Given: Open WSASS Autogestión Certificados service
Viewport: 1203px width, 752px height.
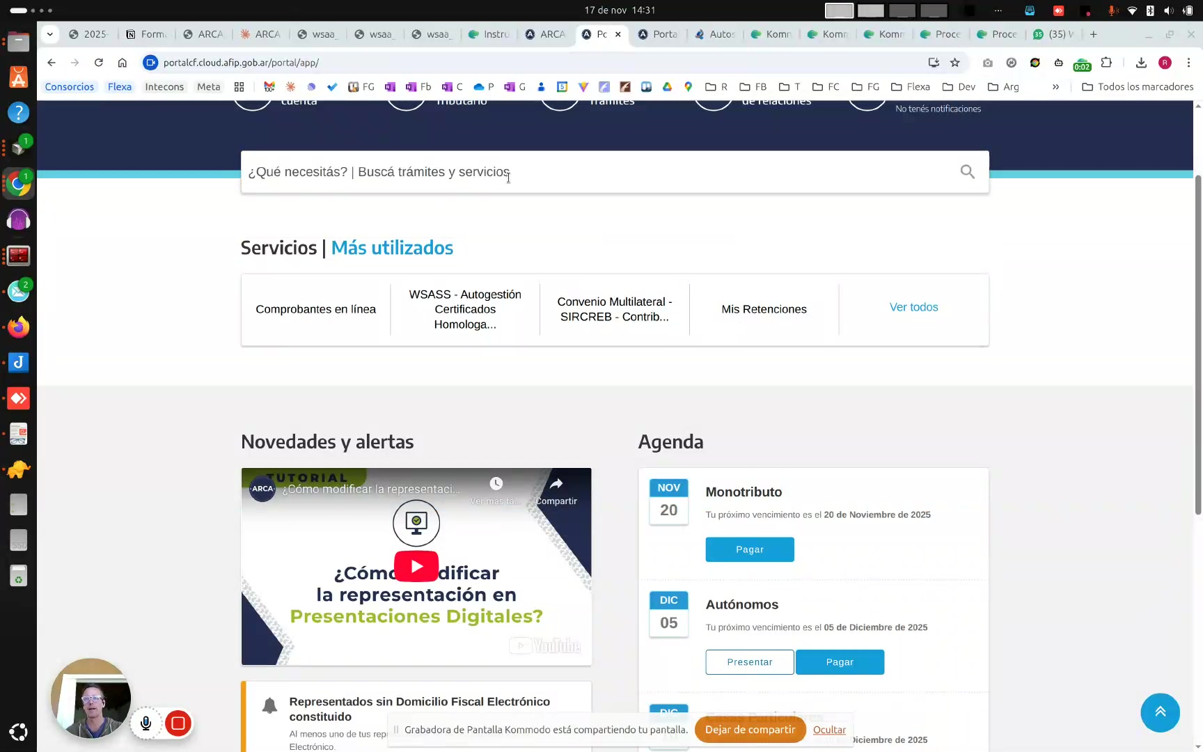Looking at the screenshot, I should [465, 309].
